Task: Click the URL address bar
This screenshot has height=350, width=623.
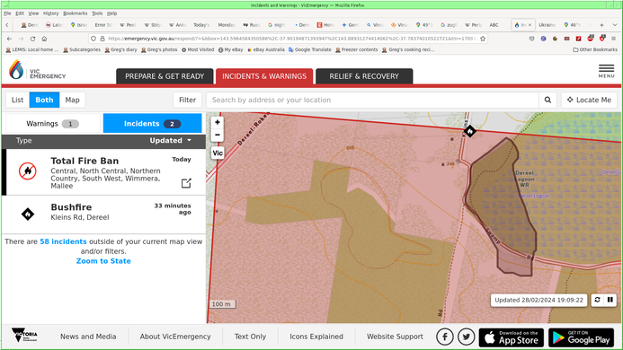Action: (292, 39)
